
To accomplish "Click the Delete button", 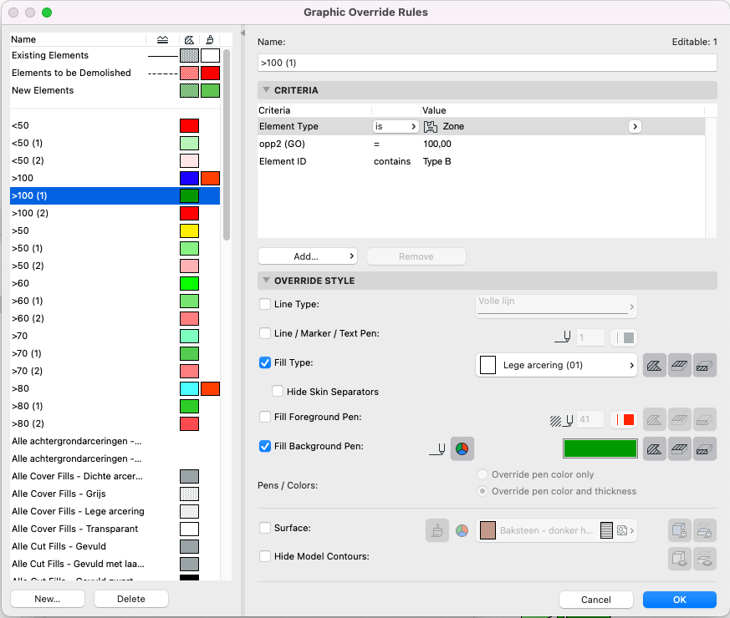I will [130, 599].
